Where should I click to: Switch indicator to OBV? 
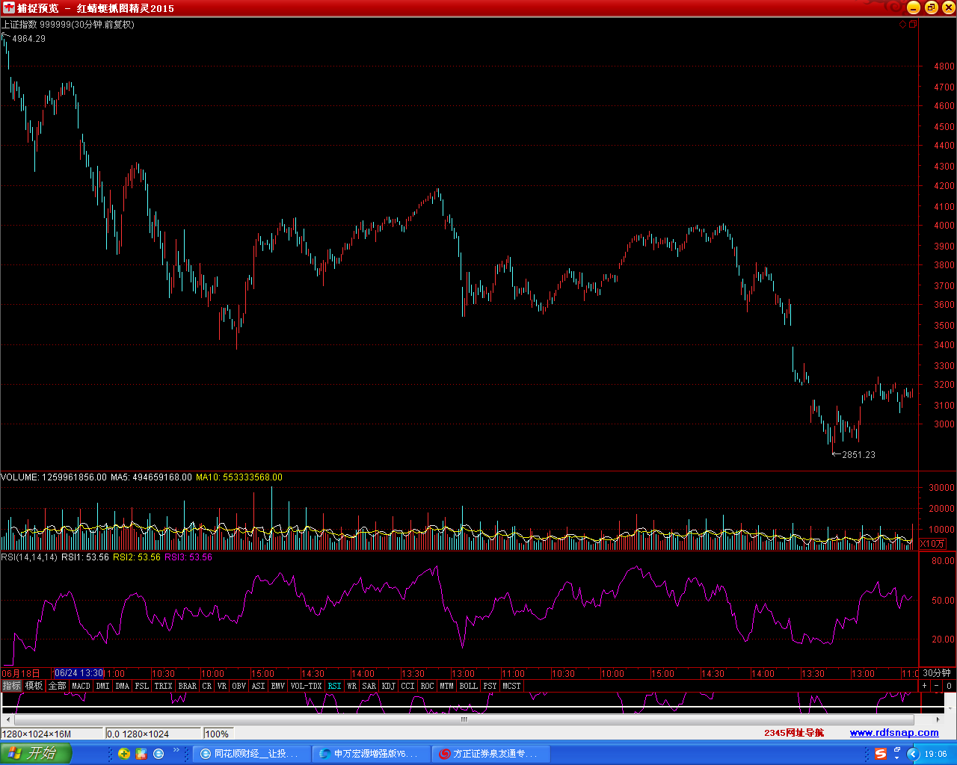(239, 686)
